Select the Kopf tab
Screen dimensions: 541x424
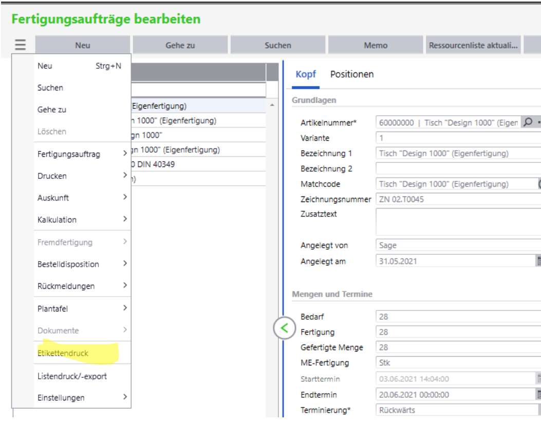click(x=306, y=75)
